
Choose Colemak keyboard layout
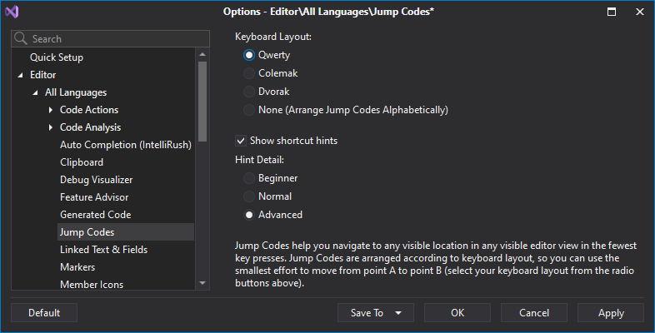tap(249, 73)
